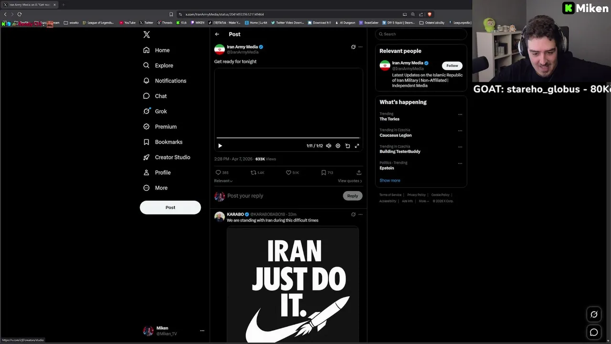This screenshot has width=611, height=344.
Task: Open the Kick bookmark
Action: (x=182, y=22)
